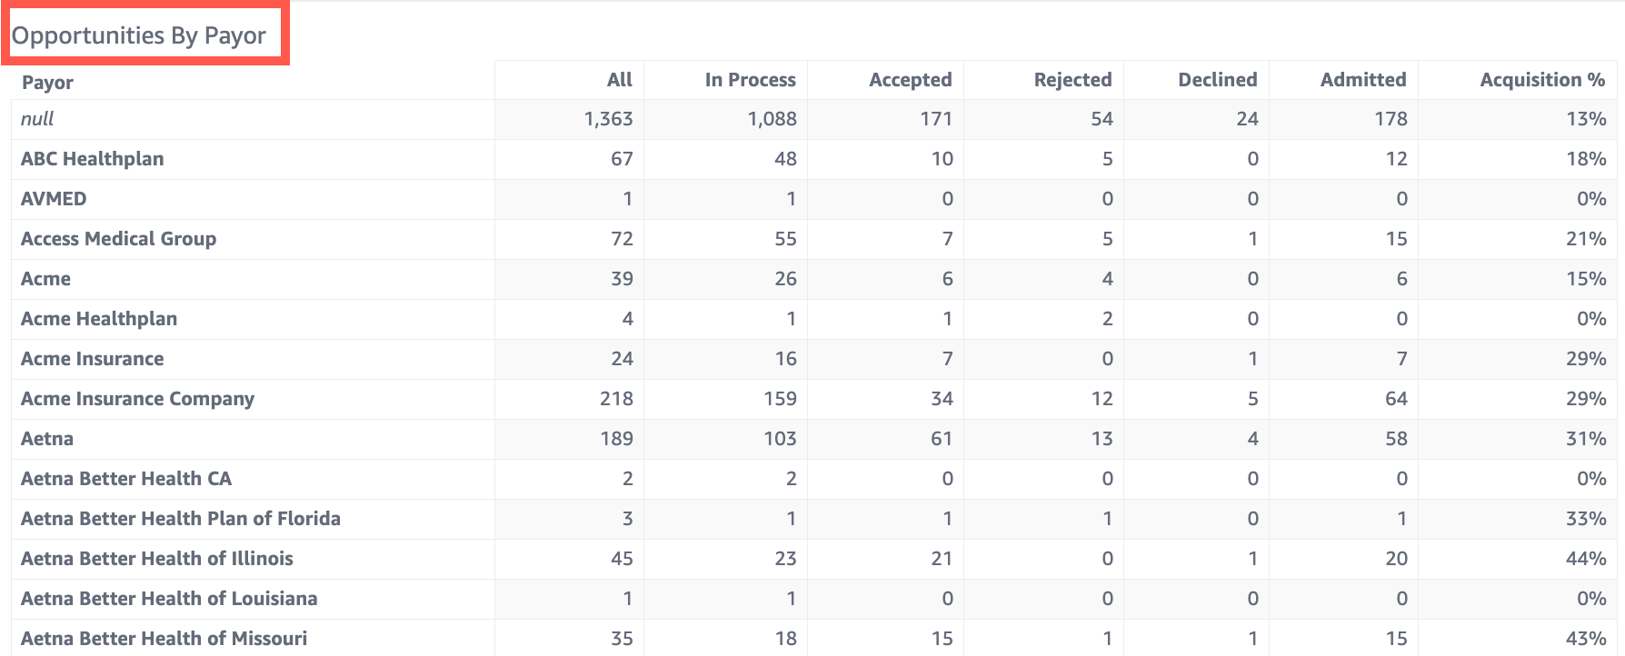Click the In Process column header
Image resolution: width=1625 pixels, height=656 pixels.
(750, 80)
